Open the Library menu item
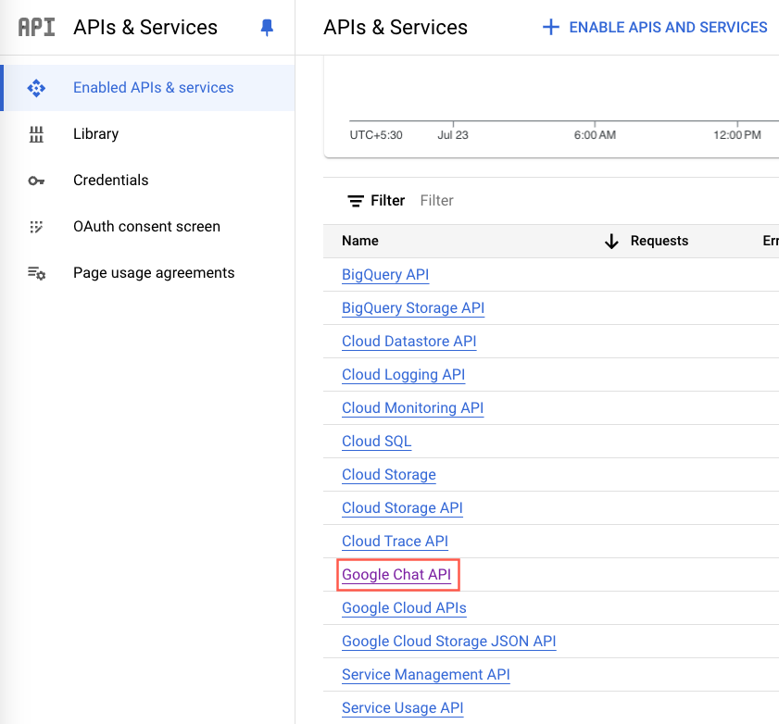 point(149,134)
